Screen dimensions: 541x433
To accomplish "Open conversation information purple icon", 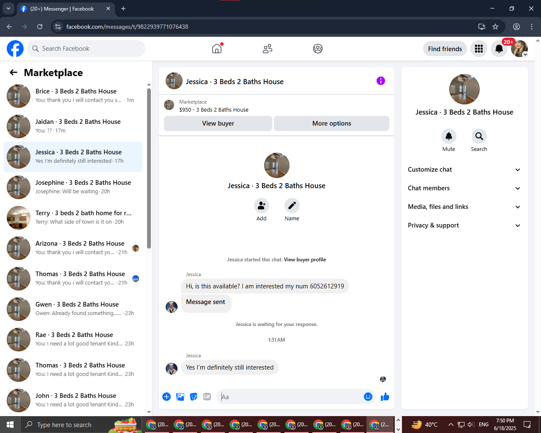I will [381, 81].
